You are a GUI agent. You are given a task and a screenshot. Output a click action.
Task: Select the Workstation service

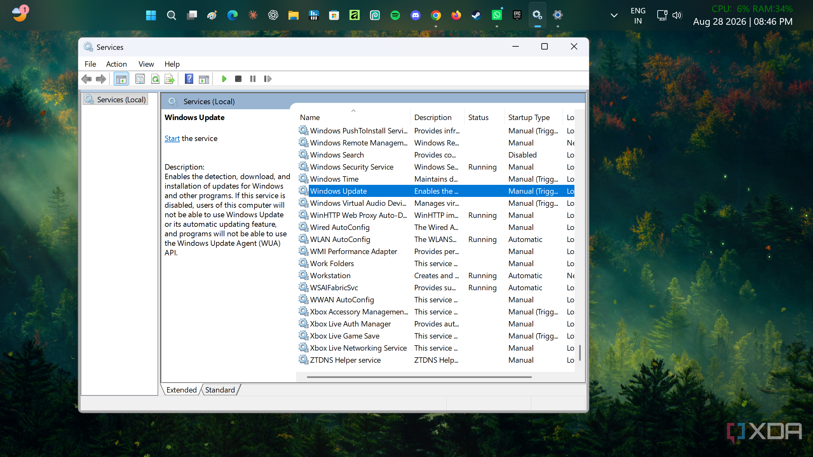tap(436, 276)
